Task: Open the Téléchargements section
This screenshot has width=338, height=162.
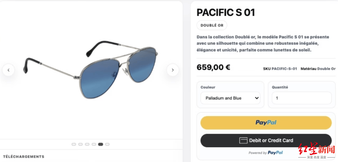Action: pos(24,156)
